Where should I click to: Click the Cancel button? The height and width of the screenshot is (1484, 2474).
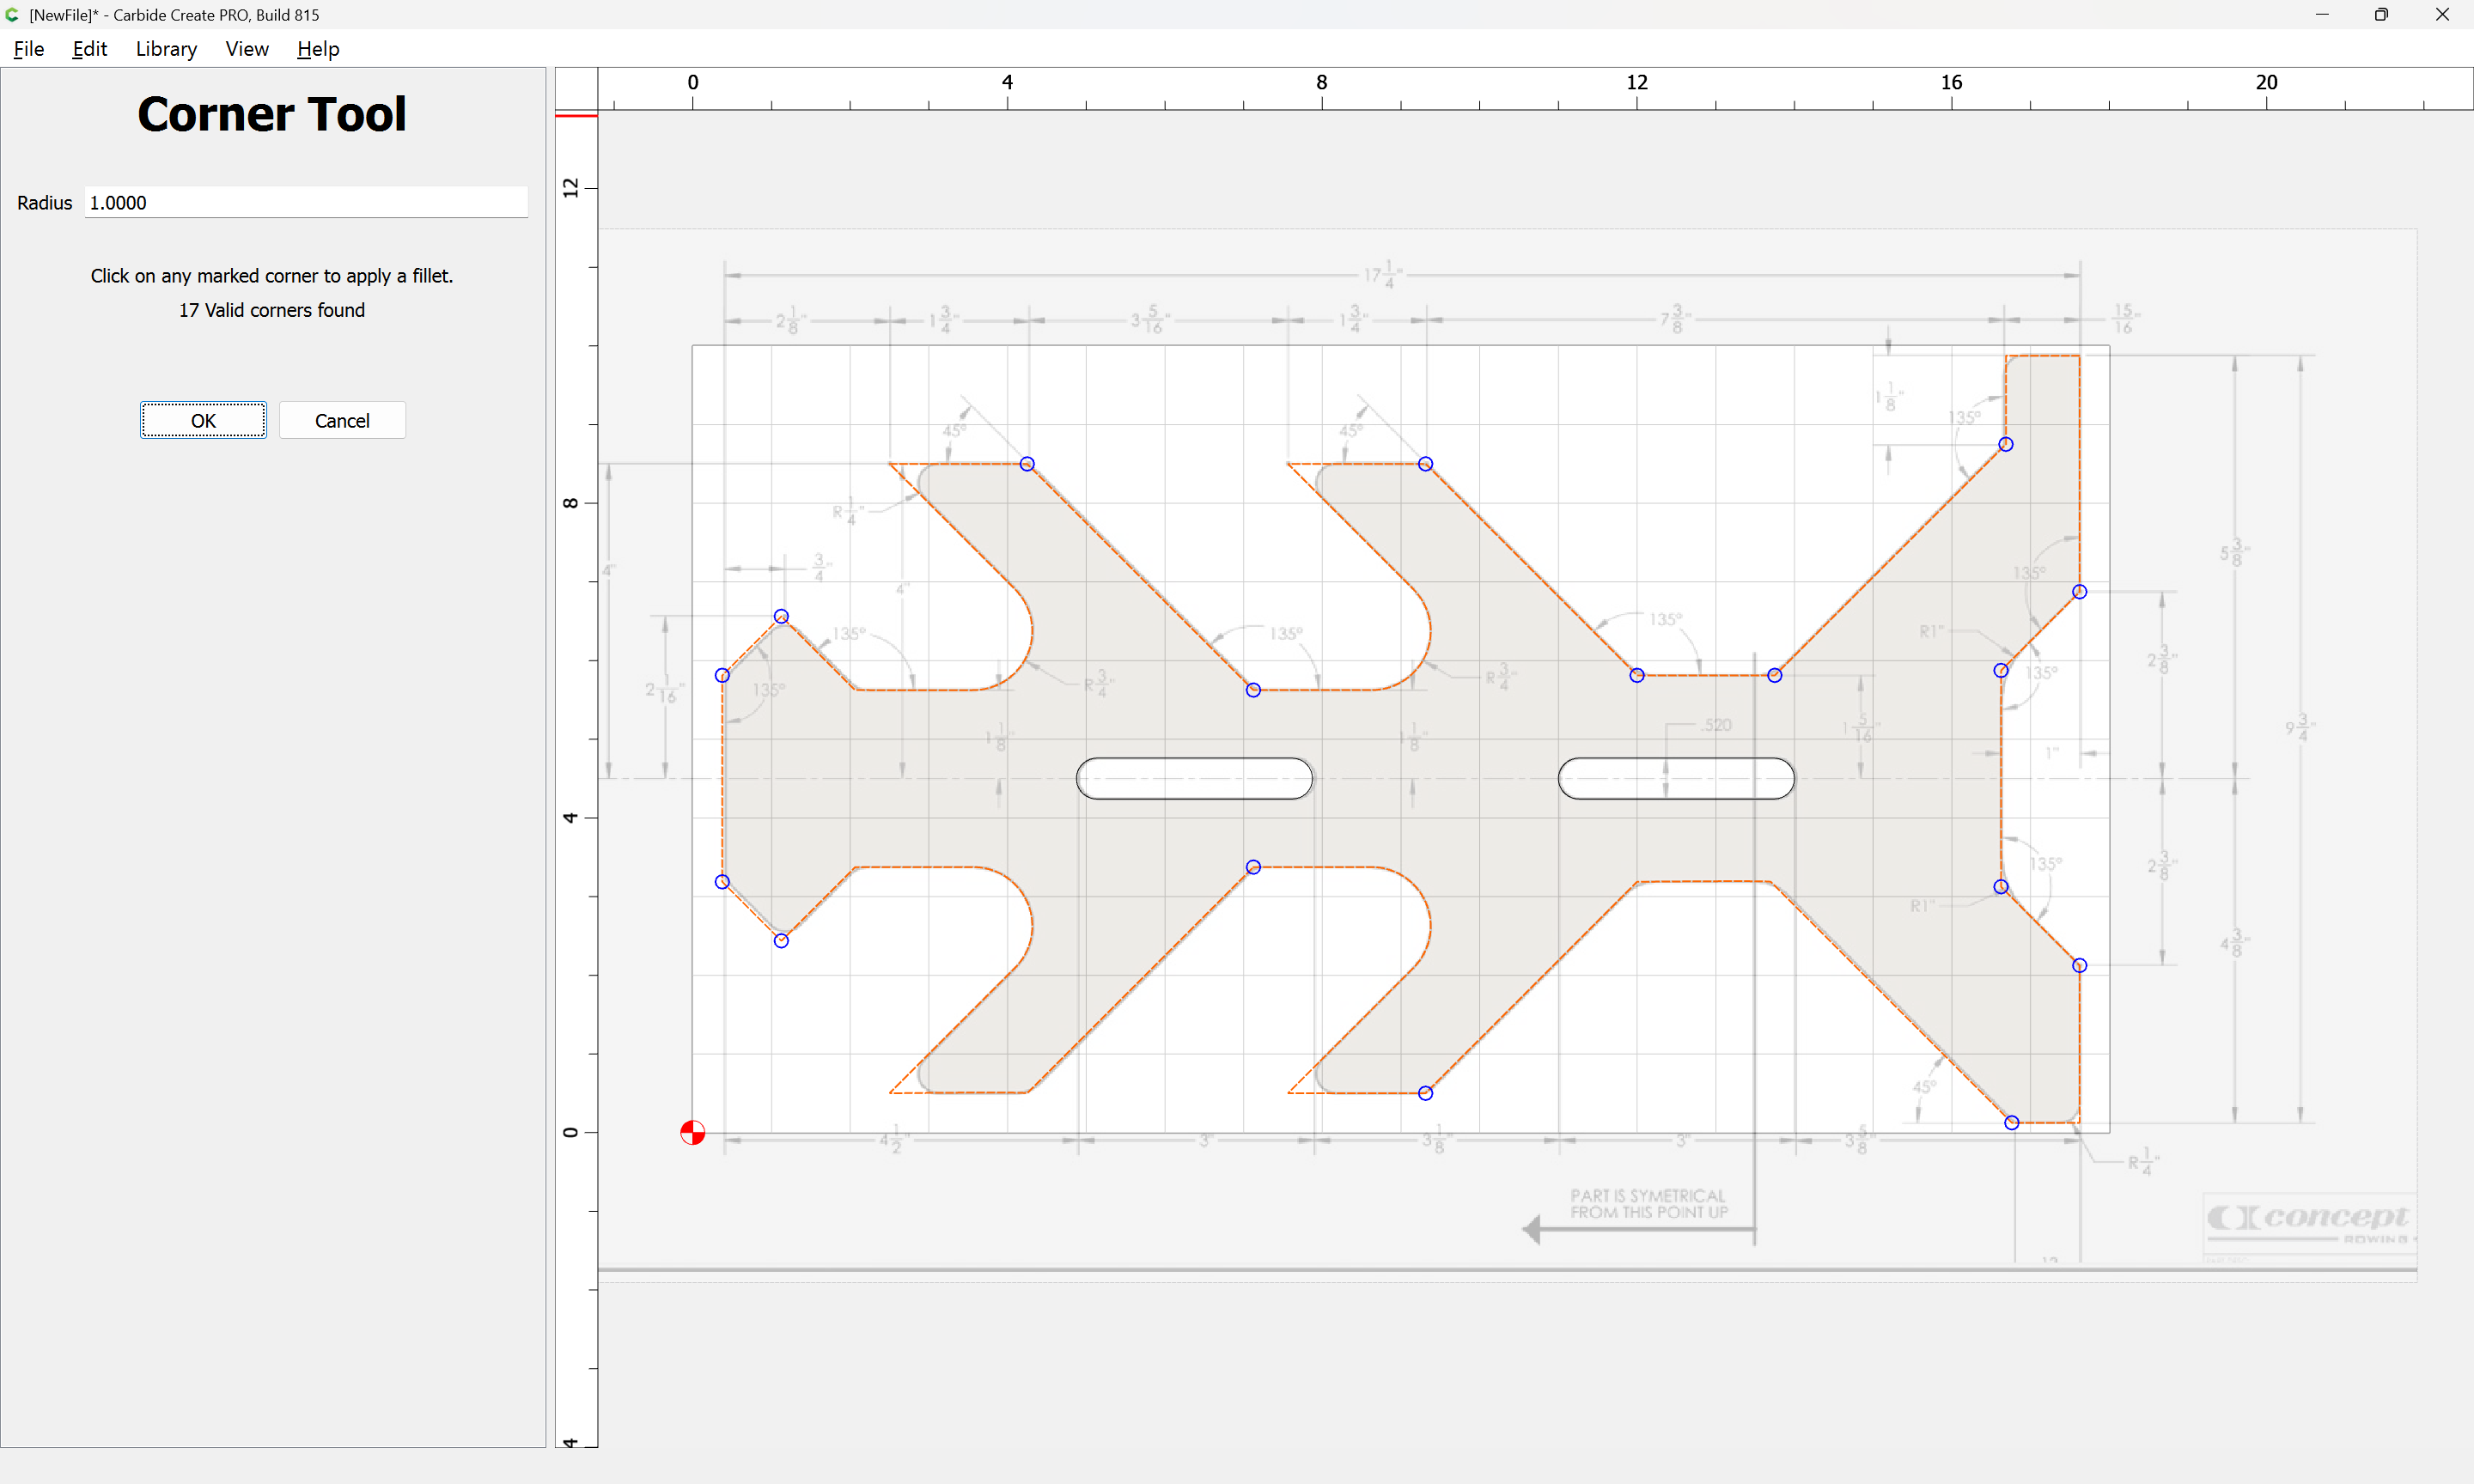click(342, 420)
